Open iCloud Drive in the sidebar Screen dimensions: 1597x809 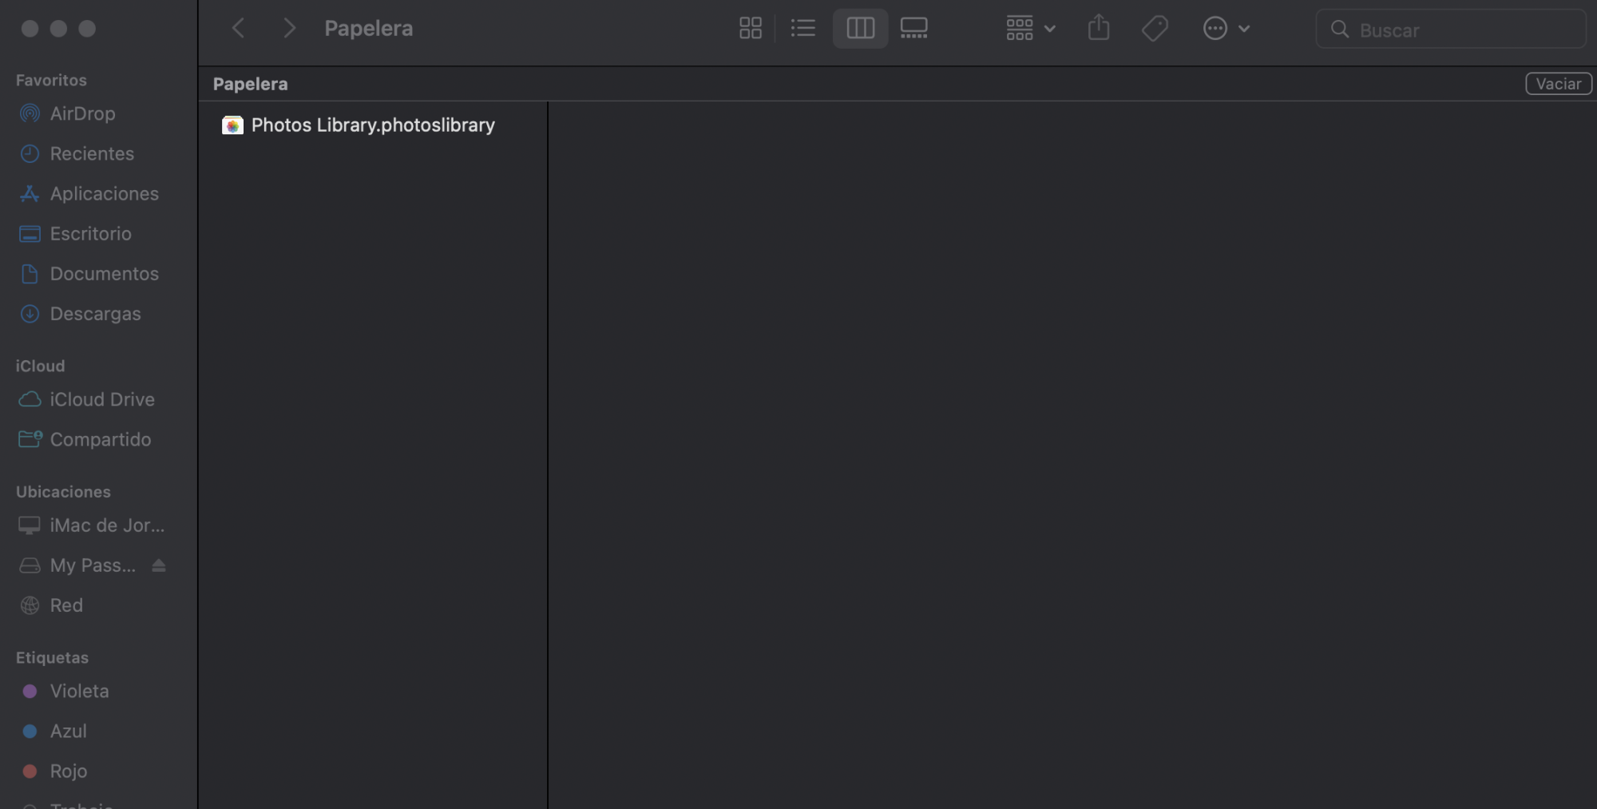point(102,399)
